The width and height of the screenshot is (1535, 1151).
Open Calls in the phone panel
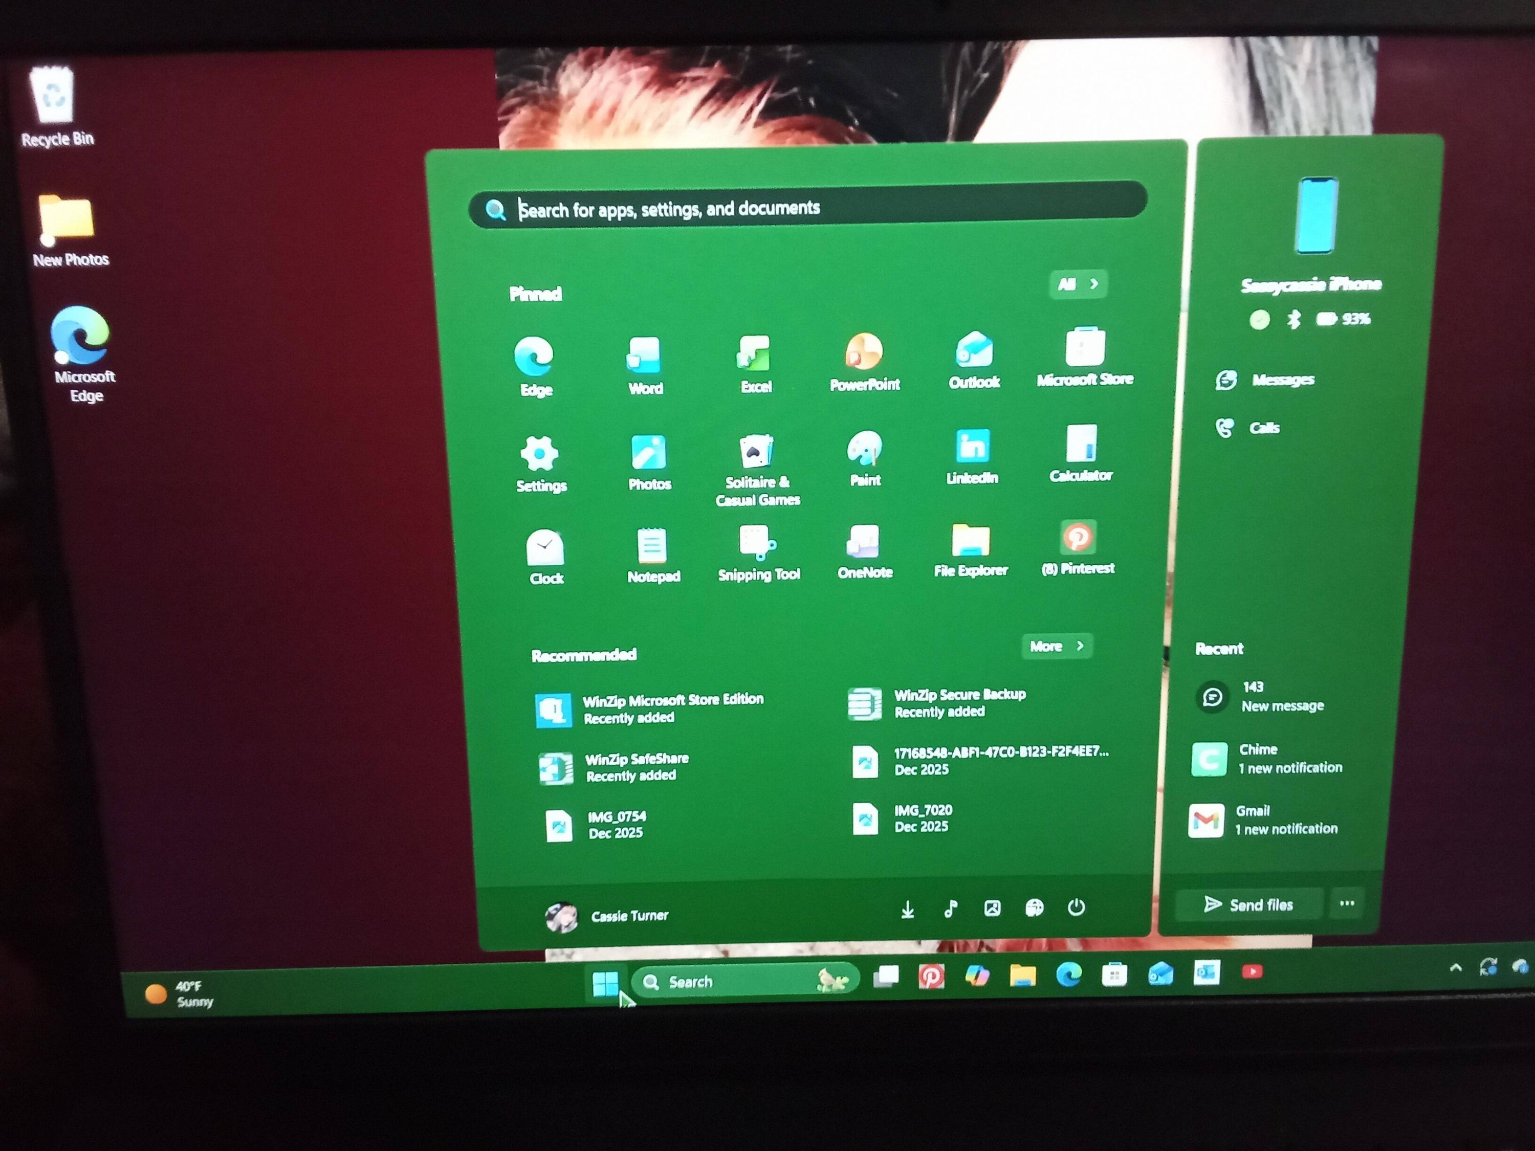(x=1248, y=427)
